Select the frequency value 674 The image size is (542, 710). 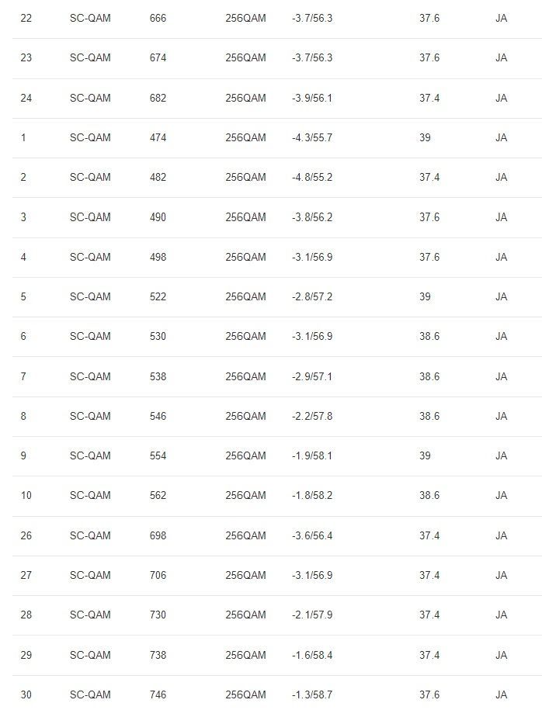click(158, 57)
